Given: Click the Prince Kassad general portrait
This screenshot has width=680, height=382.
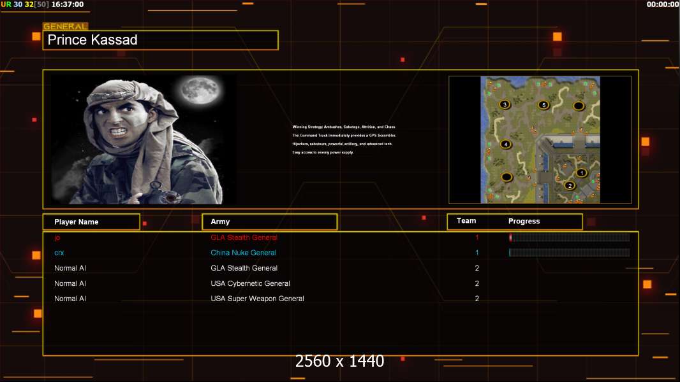Looking at the screenshot, I should pyautogui.click(x=143, y=139).
